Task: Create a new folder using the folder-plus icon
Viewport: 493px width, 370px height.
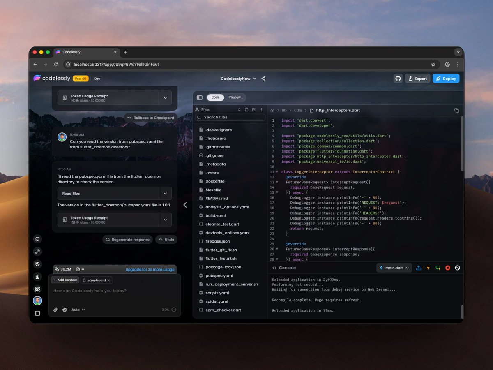Action: [254, 110]
